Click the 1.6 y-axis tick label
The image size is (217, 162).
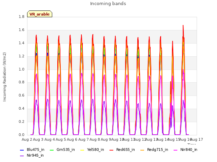[21, 30]
